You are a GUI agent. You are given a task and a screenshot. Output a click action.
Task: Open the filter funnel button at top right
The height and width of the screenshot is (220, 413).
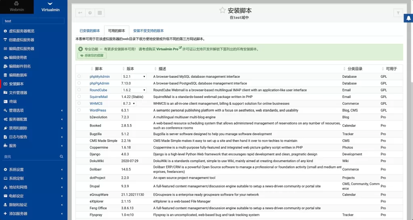(x=398, y=12)
